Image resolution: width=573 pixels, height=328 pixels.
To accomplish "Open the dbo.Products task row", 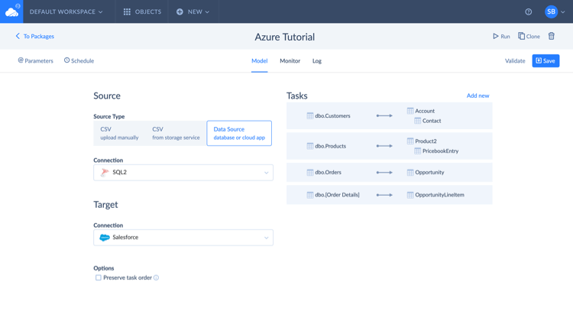I will (x=389, y=146).
